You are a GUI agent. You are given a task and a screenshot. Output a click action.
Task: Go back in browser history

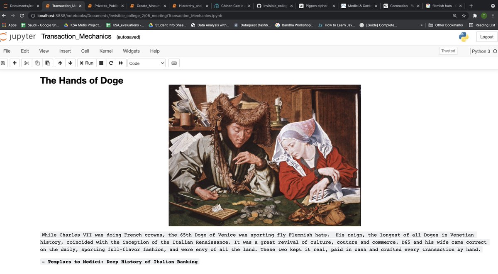4,15
